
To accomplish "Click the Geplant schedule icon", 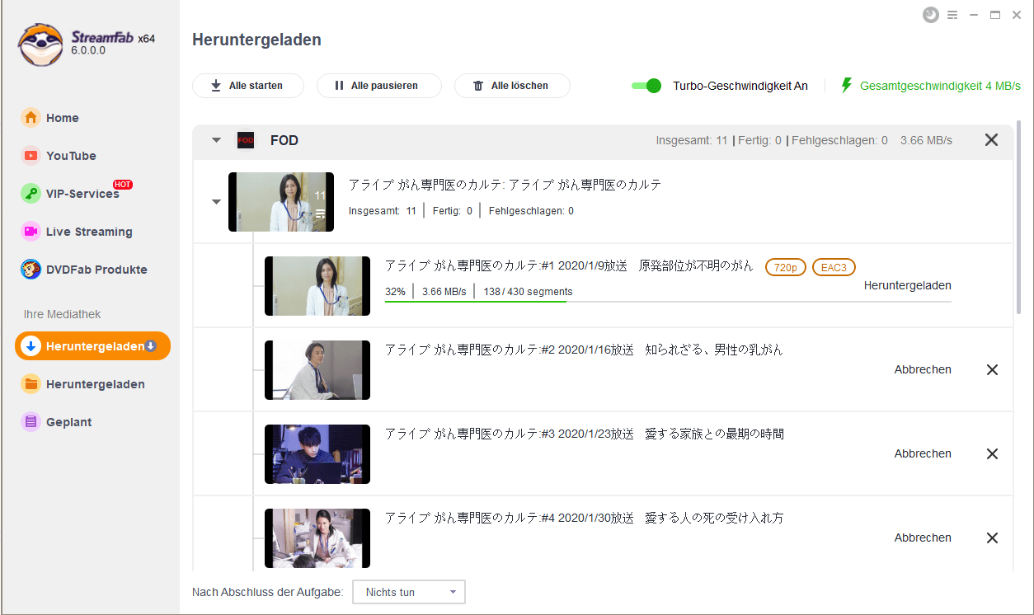I will tap(31, 422).
